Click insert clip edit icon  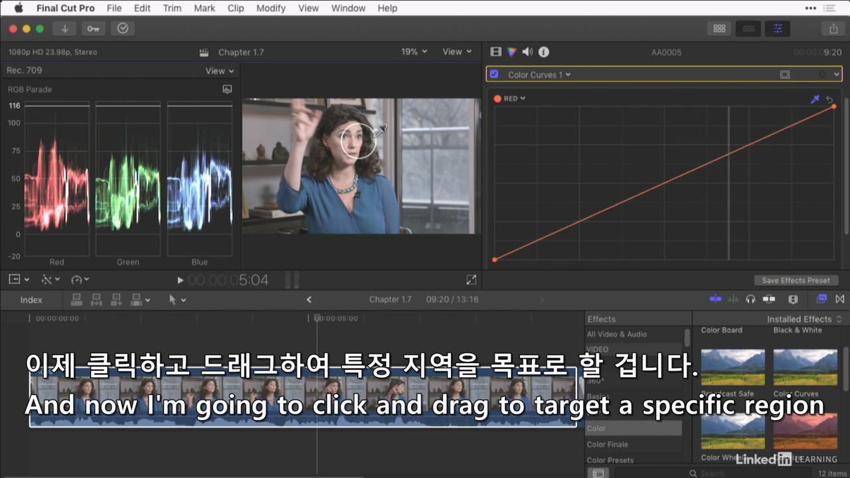click(x=96, y=300)
